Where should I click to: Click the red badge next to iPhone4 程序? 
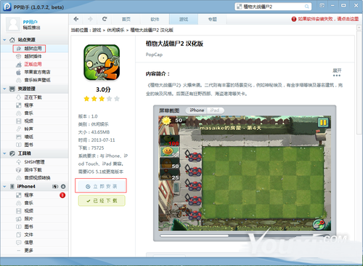tap(62, 195)
